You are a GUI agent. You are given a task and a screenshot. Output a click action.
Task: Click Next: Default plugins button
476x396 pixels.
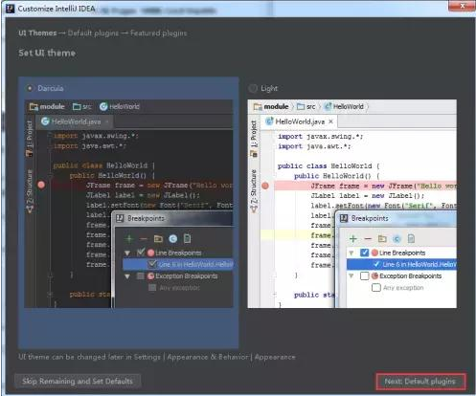coord(420,382)
